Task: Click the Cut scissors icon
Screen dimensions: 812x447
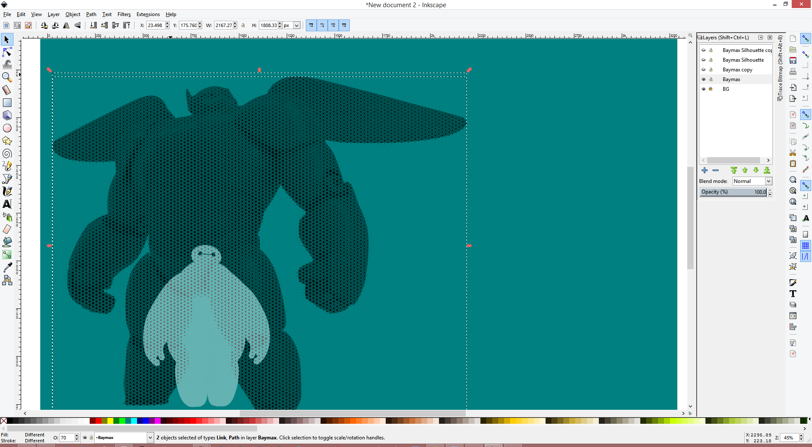Action: 793,153
